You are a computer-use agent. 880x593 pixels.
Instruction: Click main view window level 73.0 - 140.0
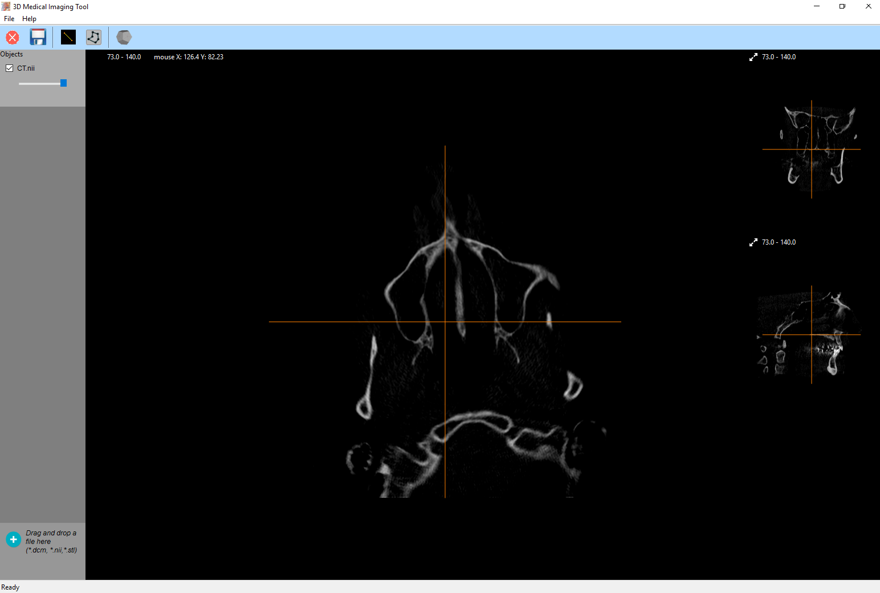pyautogui.click(x=124, y=57)
